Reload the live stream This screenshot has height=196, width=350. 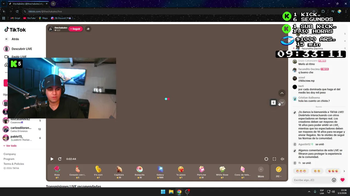click(60, 159)
